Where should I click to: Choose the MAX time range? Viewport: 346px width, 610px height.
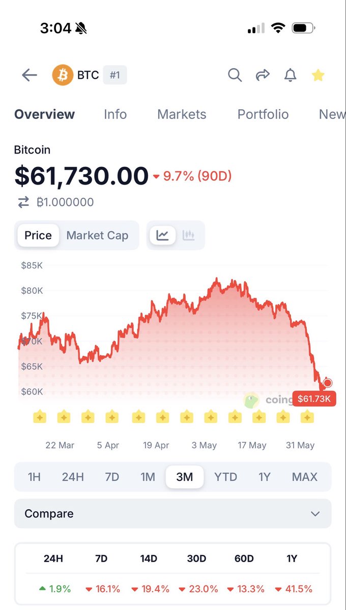pyautogui.click(x=304, y=477)
